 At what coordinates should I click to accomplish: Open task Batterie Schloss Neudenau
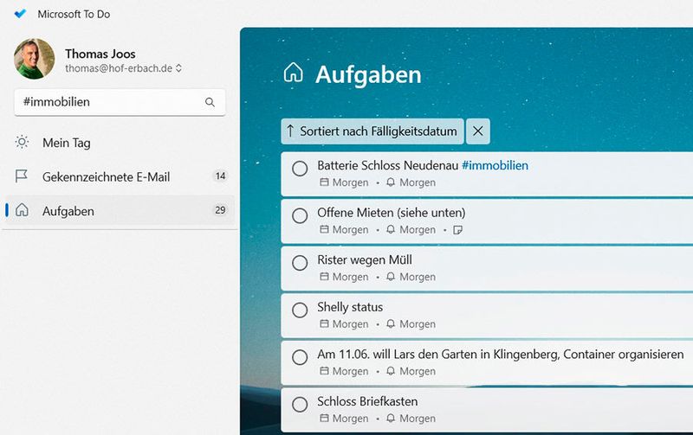click(x=487, y=174)
